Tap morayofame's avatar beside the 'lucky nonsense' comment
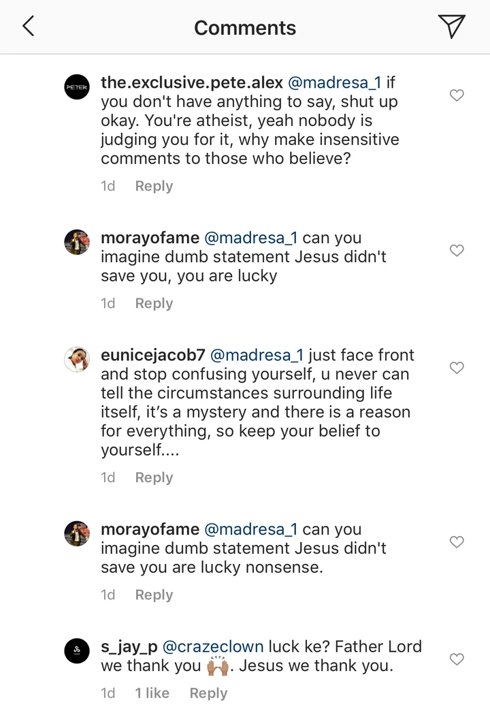This screenshot has height=707, width=490. (77, 534)
